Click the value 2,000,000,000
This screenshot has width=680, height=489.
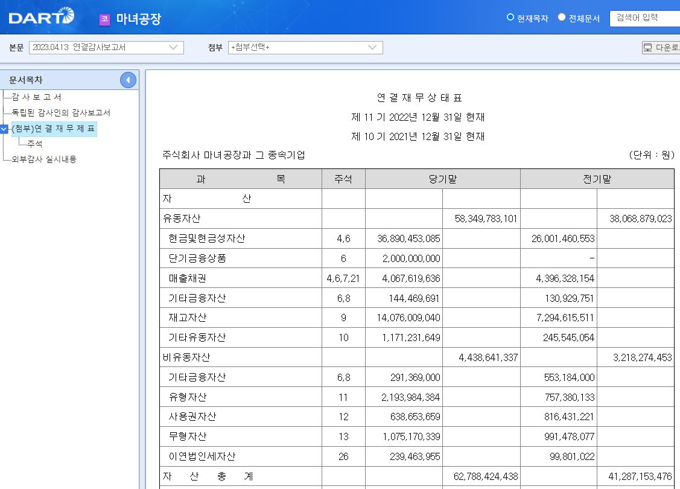[411, 258]
